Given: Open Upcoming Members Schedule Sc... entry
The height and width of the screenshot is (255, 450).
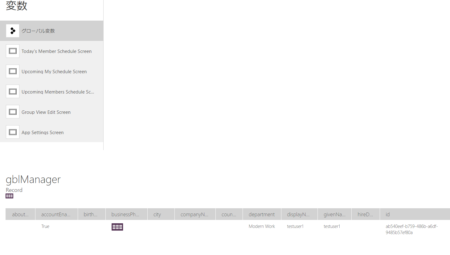Looking at the screenshot, I should tap(52, 92).
